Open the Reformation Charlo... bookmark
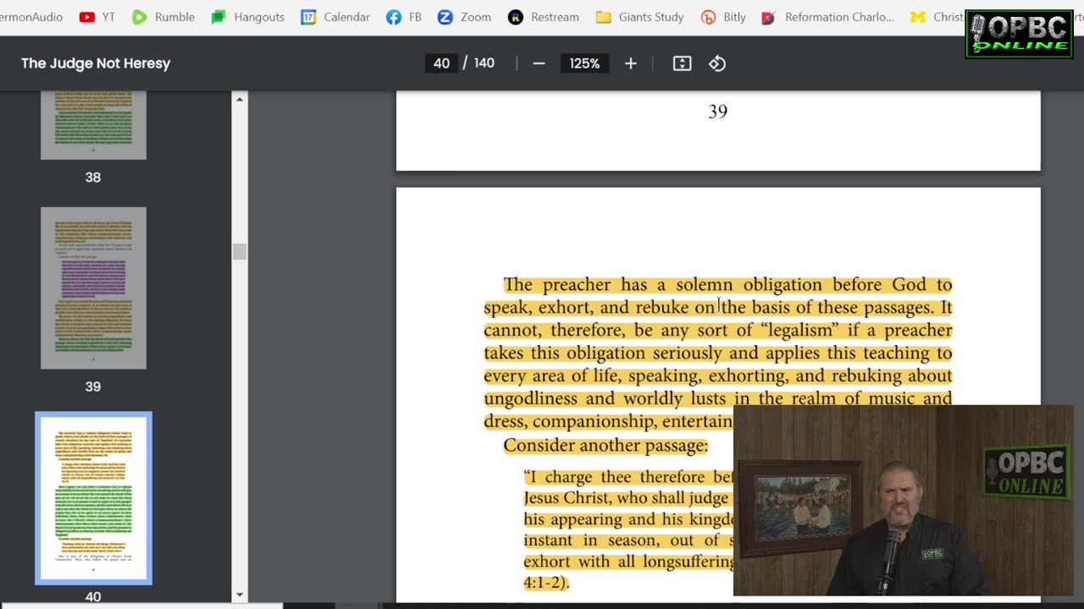 (827, 17)
